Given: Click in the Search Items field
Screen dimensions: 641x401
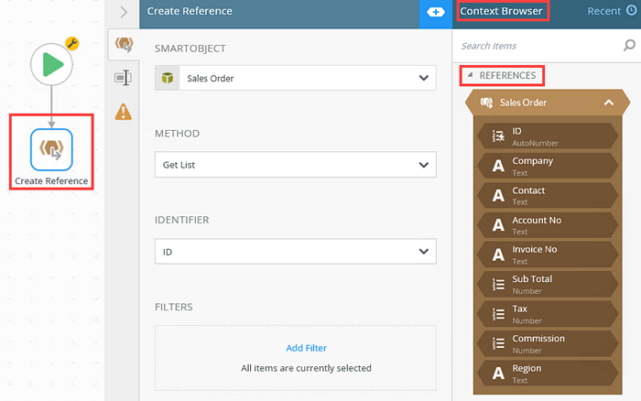Looking at the screenshot, I should (536, 46).
